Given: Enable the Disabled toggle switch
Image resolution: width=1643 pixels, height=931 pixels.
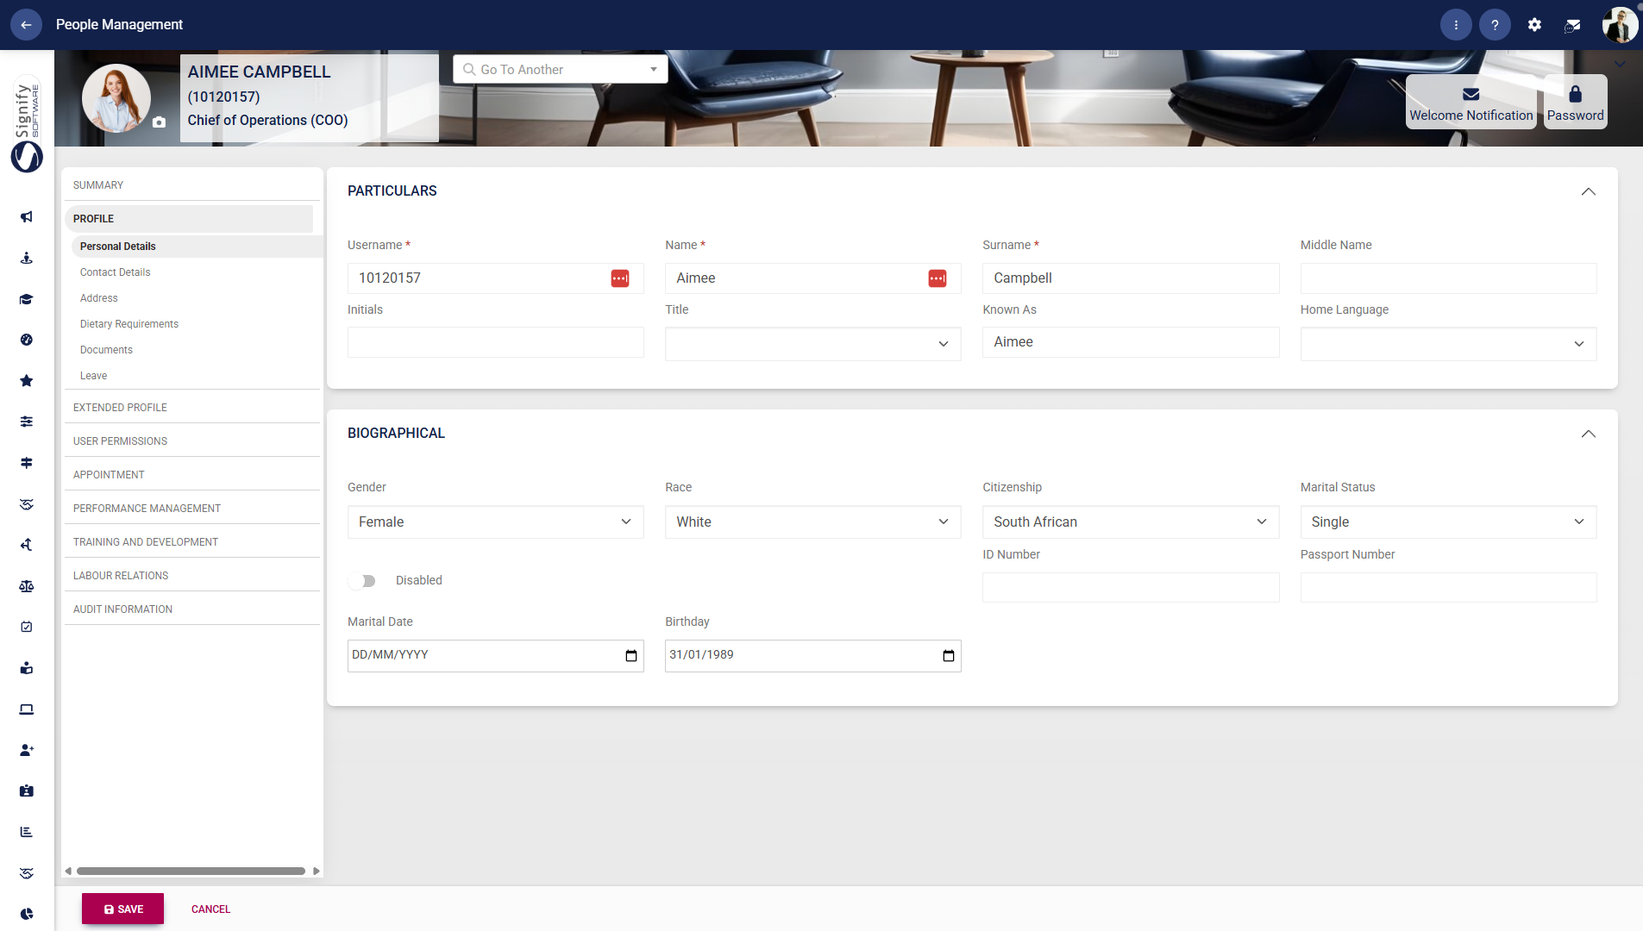Looking at the screenshot, I should point(362,580).
